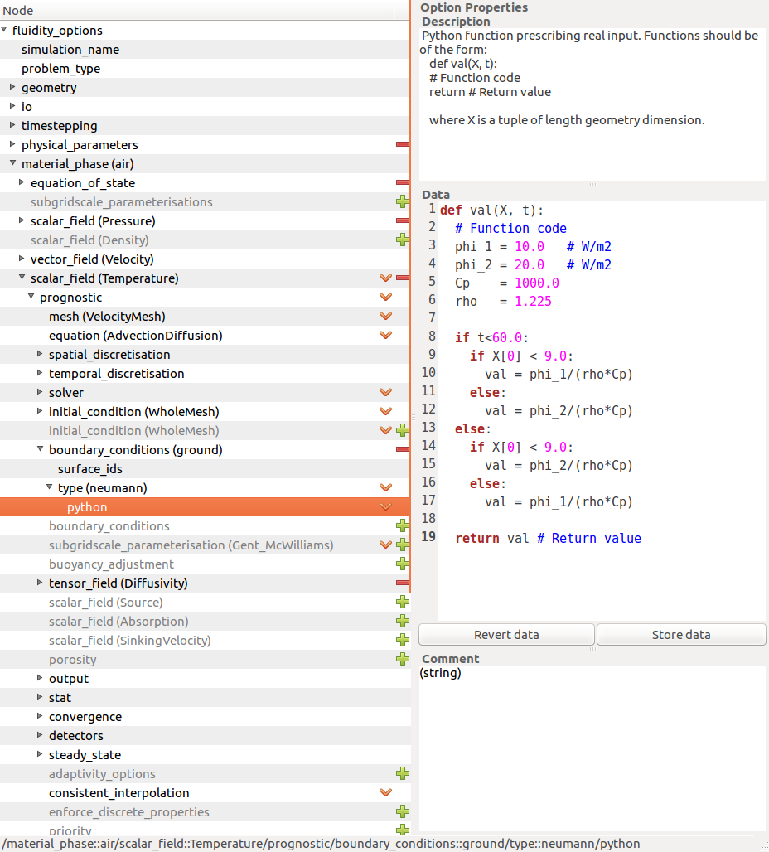Viewport: 769px width, 852px height.
Task: Expand the vector_field (Velocity) node
Action: [x=22, y=258]
